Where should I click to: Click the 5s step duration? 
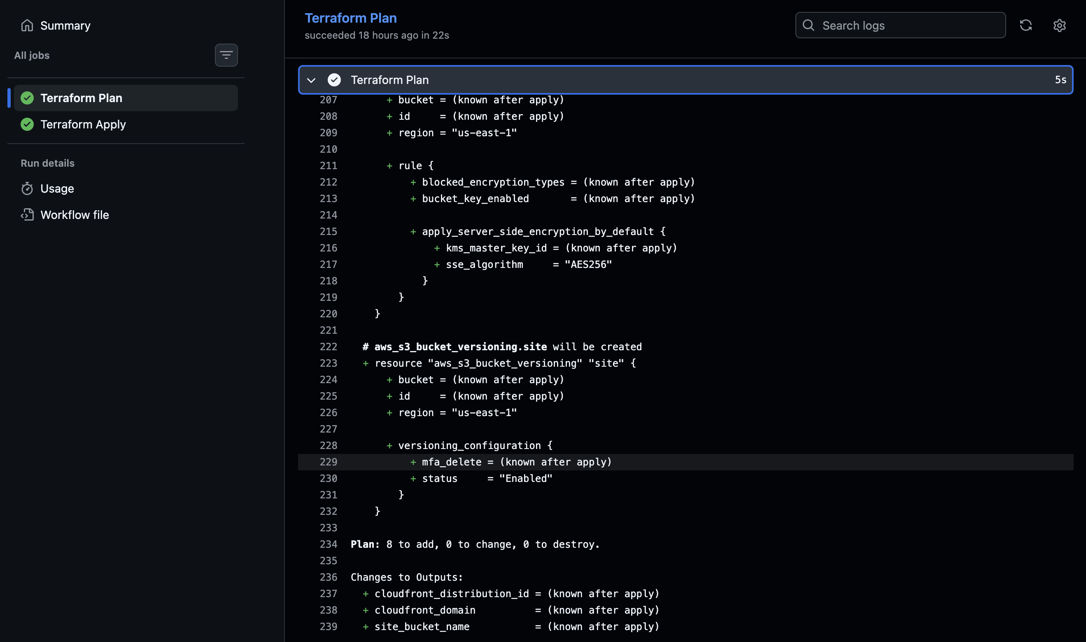1060,80
